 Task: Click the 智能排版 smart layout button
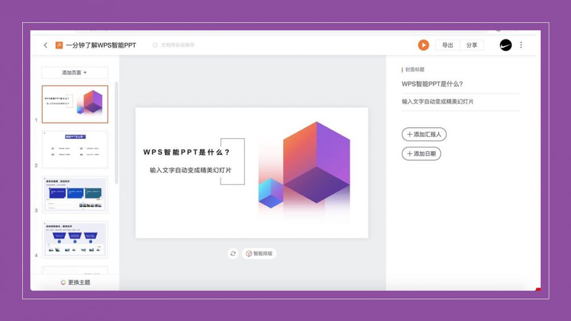point(260,254)
